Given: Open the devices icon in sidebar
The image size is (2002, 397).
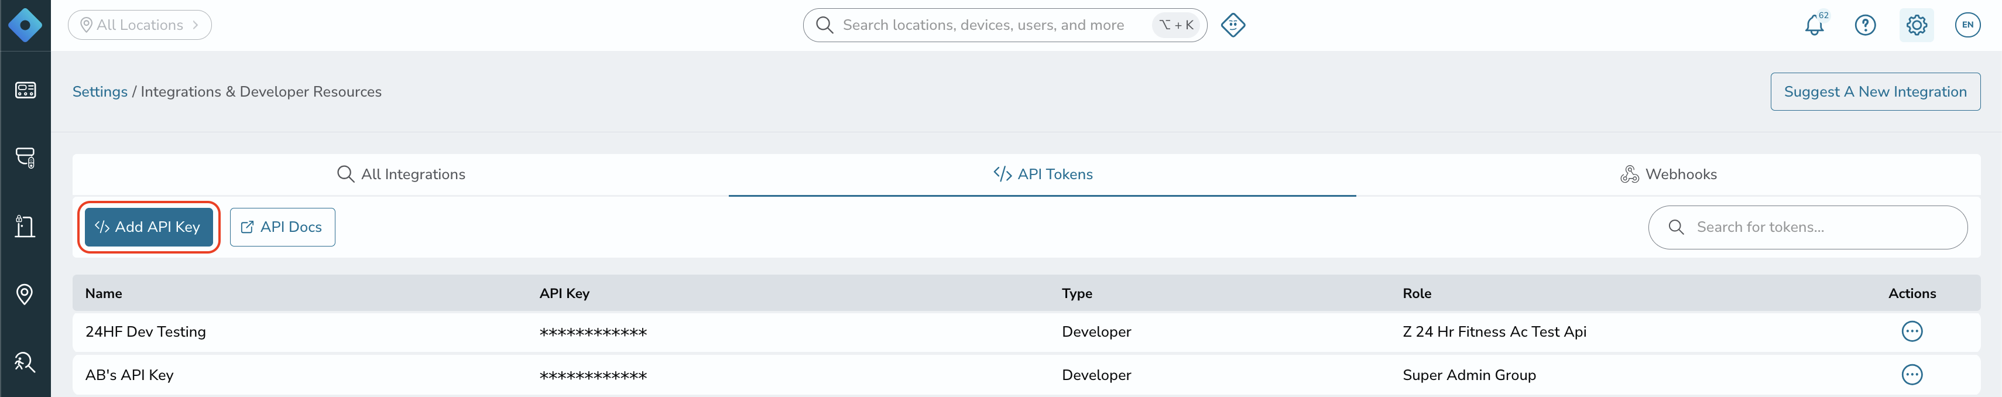Looking at the screenshot, I should pyautogui.click(x=25, y=158).
